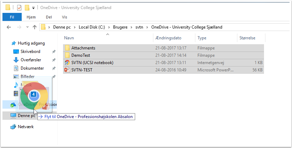
Task: Click the OneDrive cloud icon in sidebar
Action: coord(13,105)
